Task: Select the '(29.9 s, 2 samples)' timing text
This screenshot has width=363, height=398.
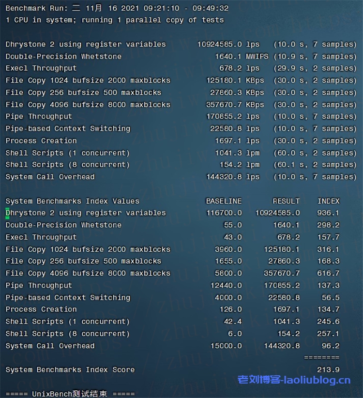Action: coord(315,68)
